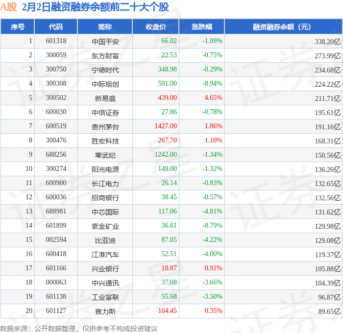The image size is (343, 333).
Task: Select stock code 300476
Action: click(56, 141)
